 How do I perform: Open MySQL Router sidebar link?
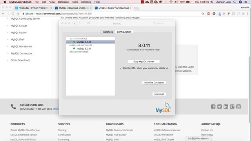(x=18, y=33)
